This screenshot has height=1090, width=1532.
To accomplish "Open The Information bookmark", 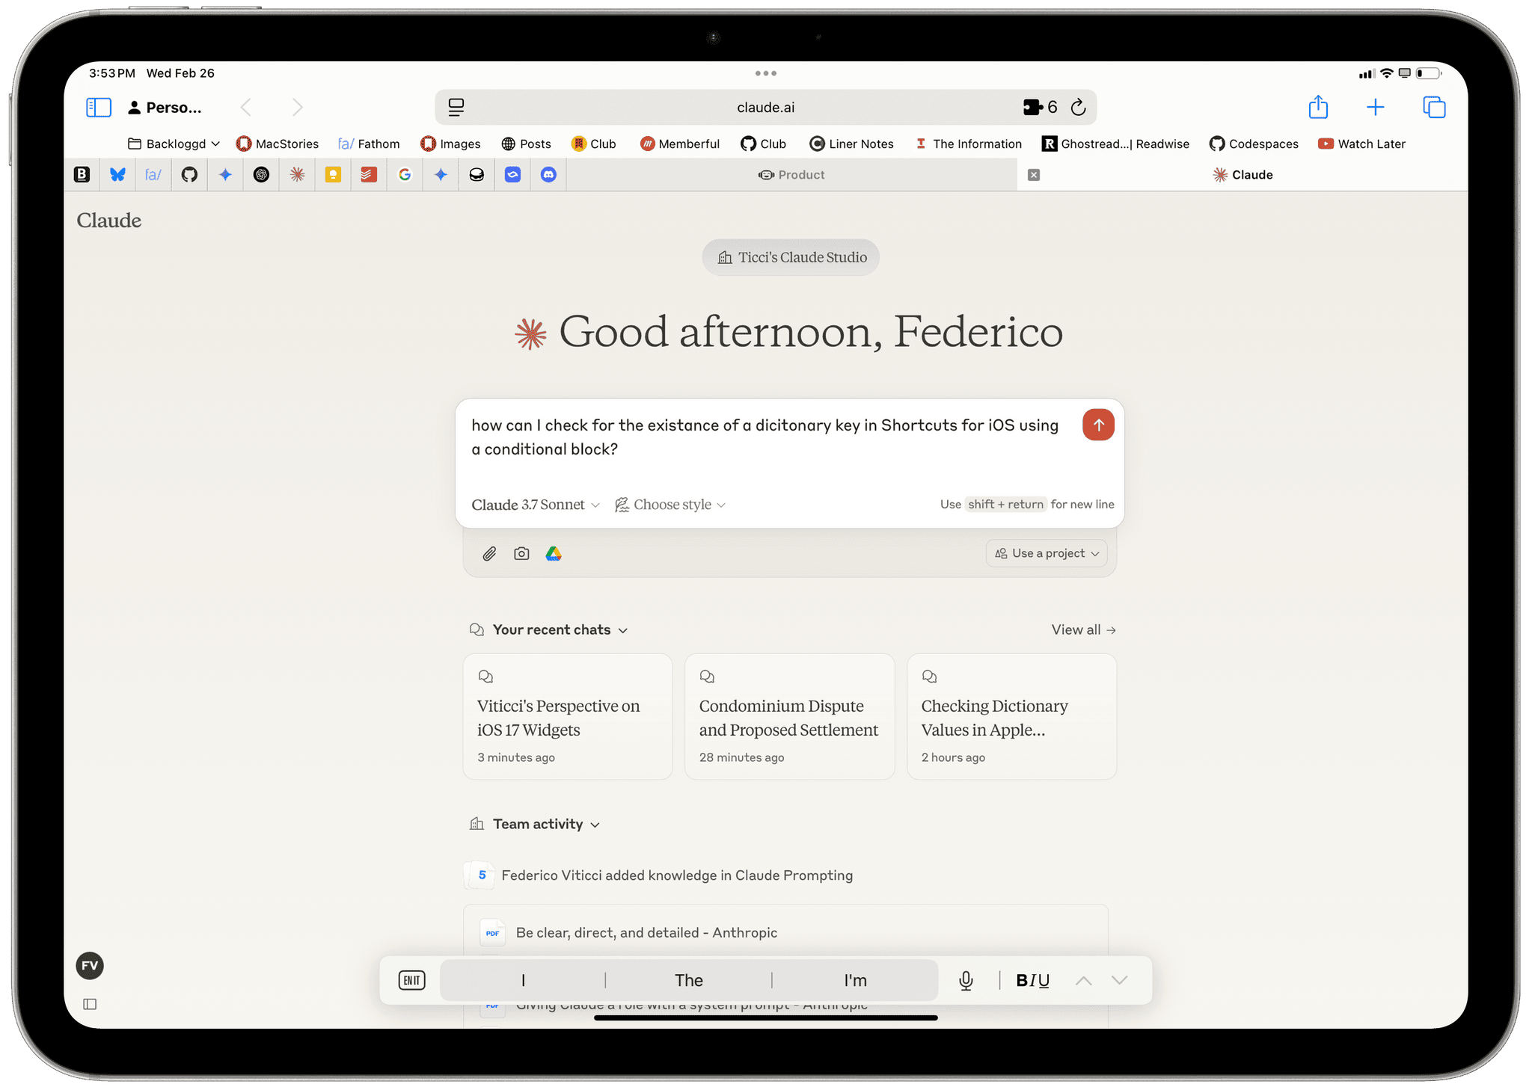I will (x=969, y=144).
